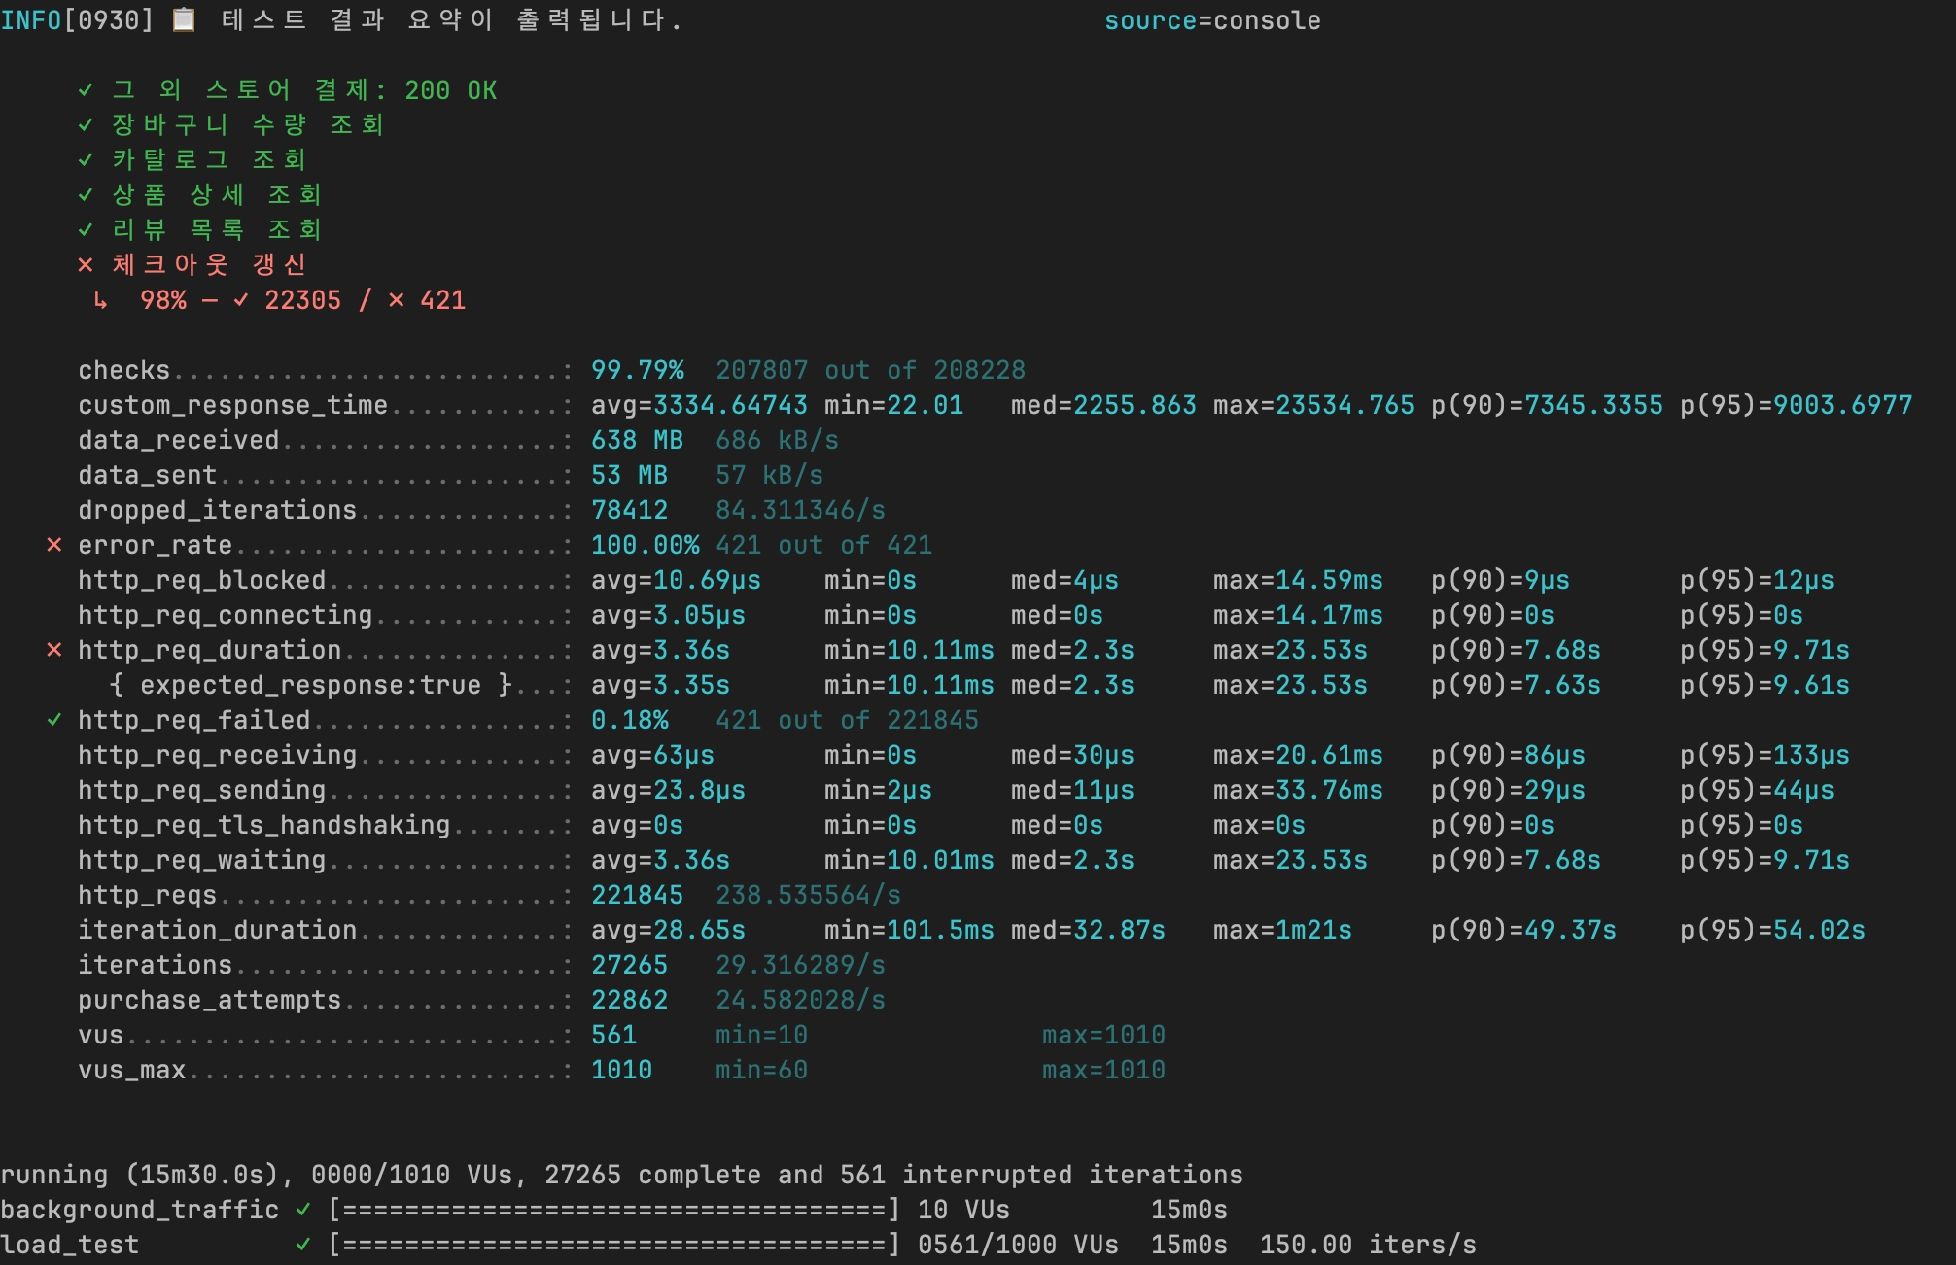Click http_req_sending 'max=33.76ms'

pyautogui.click(x=1298, y=790)
